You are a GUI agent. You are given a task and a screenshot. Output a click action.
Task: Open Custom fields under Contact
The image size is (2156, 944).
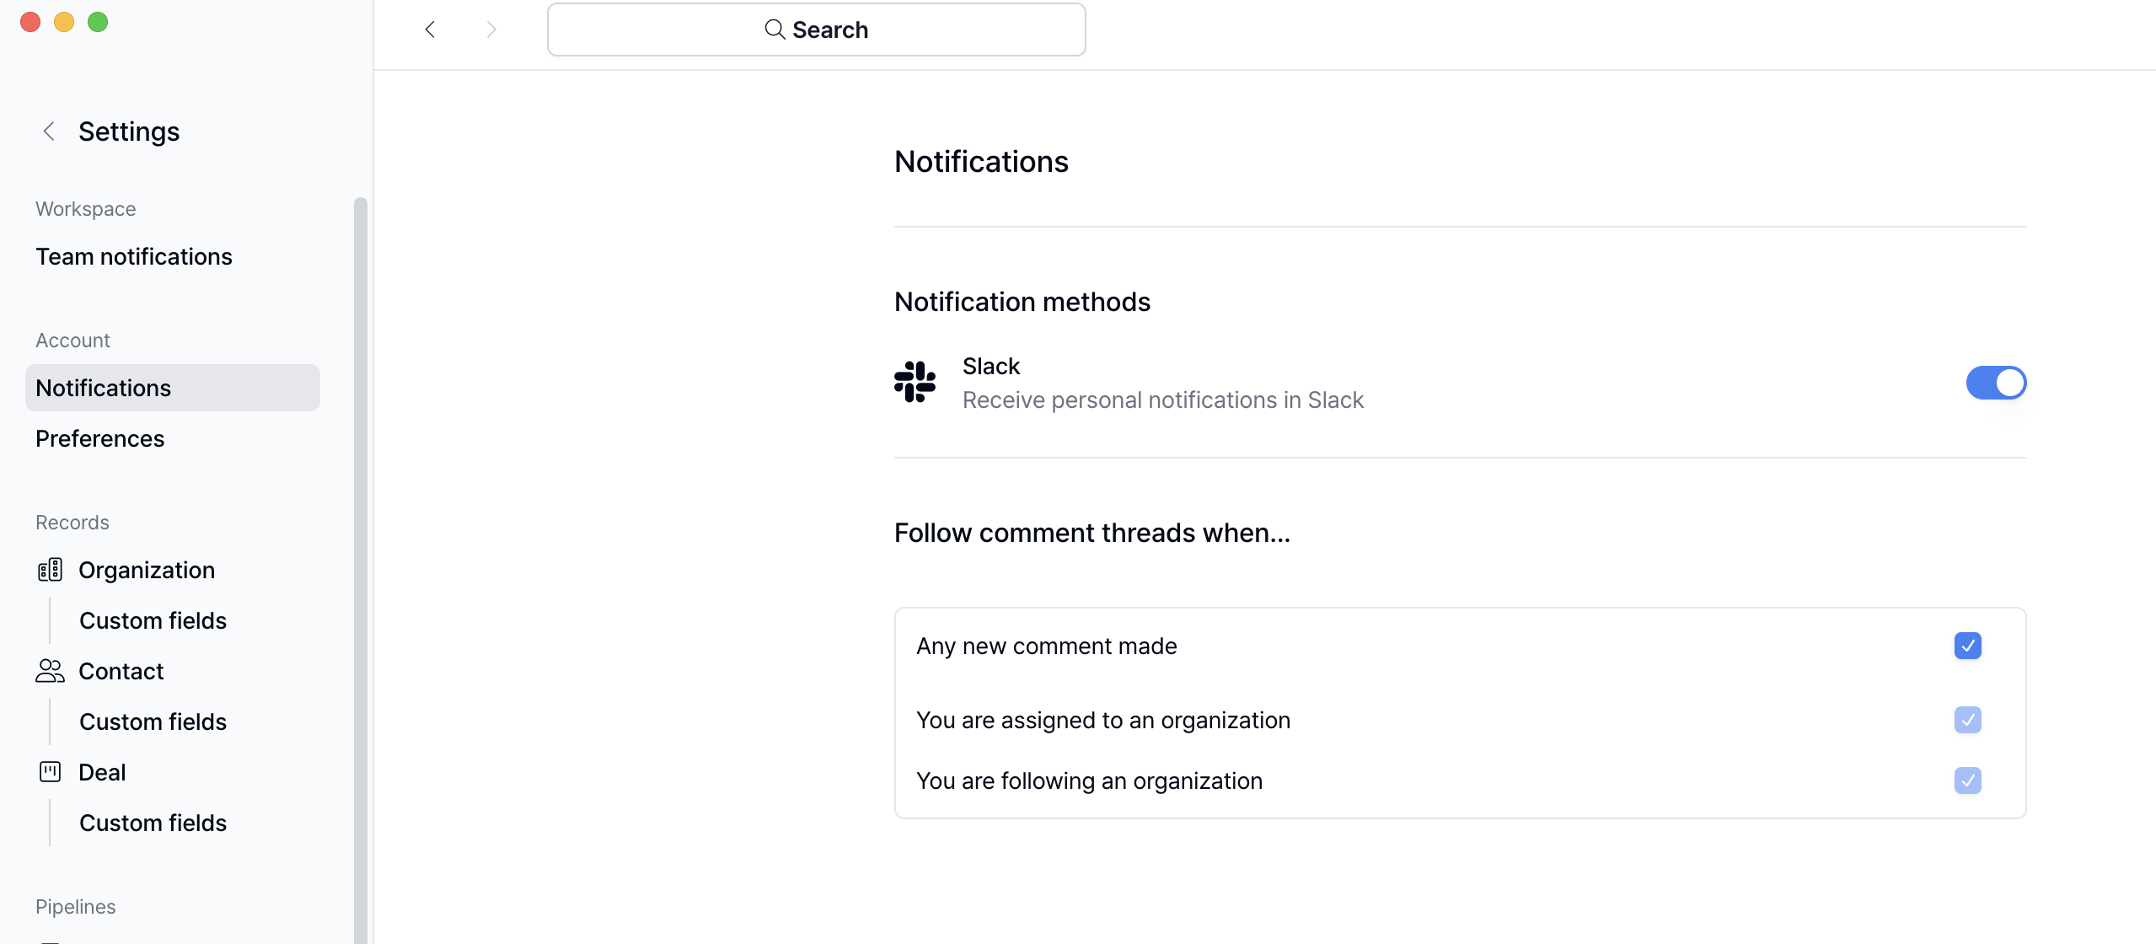[153, 721]
